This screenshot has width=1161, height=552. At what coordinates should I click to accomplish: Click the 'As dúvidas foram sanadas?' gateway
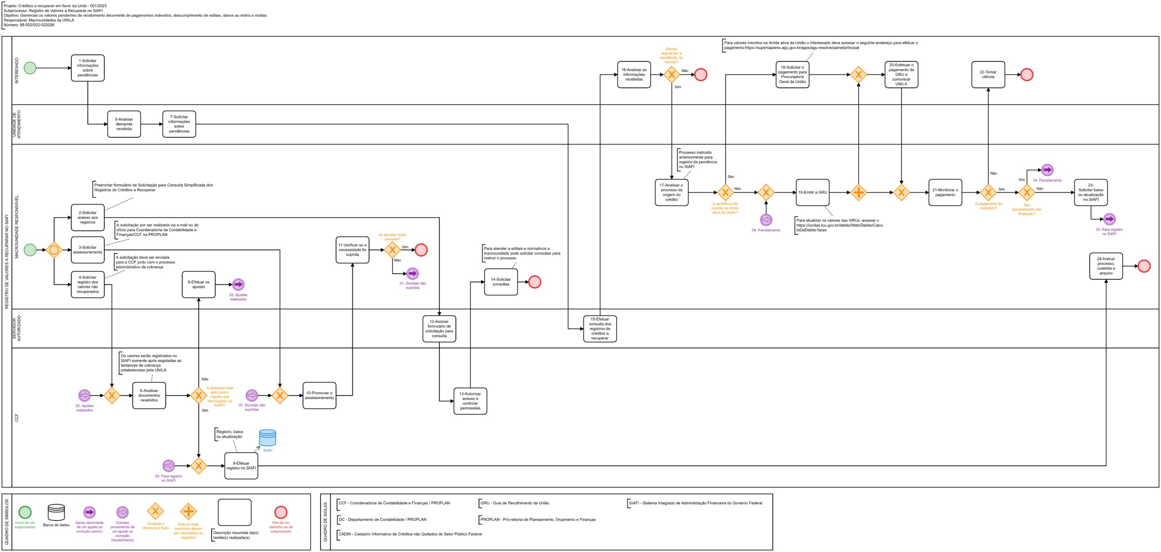pos(392,250)
